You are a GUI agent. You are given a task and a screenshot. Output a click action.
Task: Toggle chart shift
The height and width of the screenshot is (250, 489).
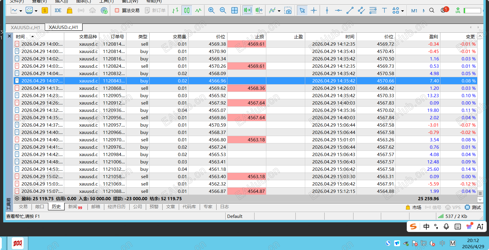259,11
